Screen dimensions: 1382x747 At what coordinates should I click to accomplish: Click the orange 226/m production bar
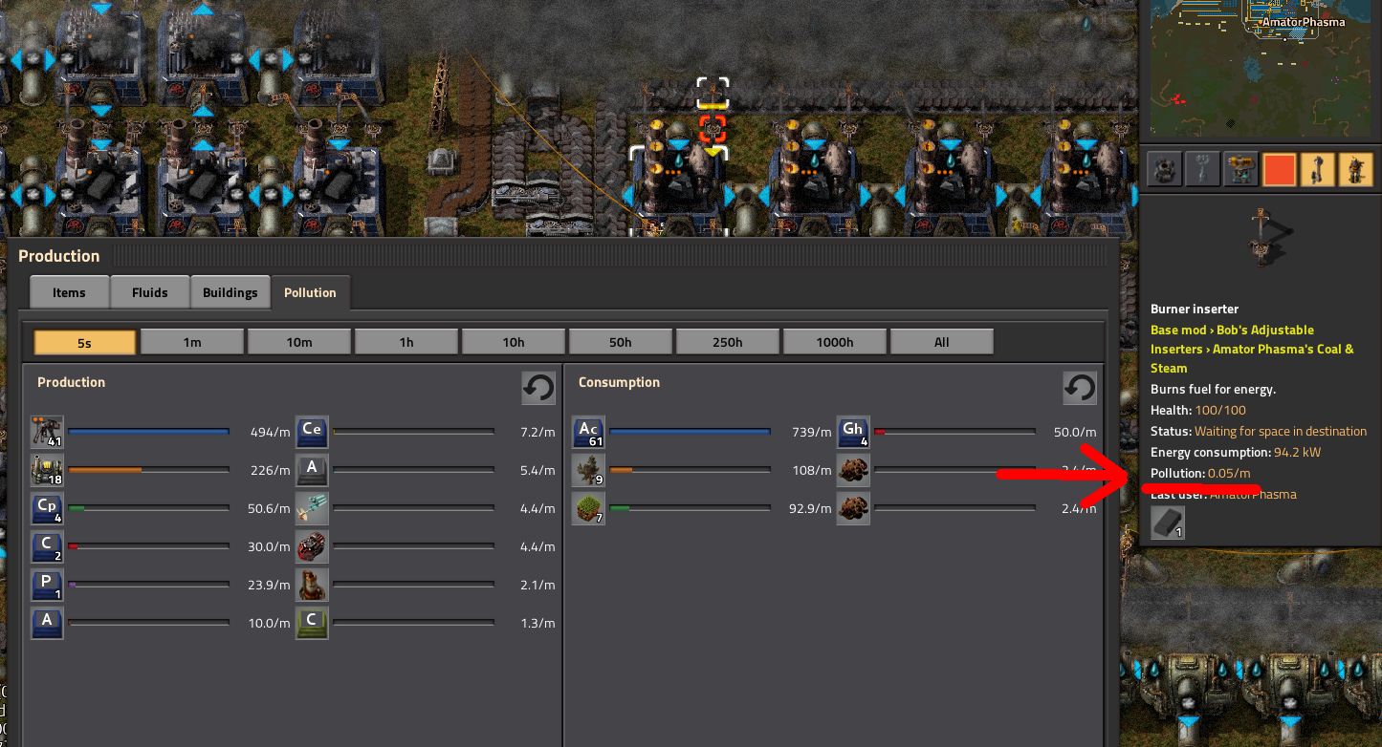coord(148,470)
